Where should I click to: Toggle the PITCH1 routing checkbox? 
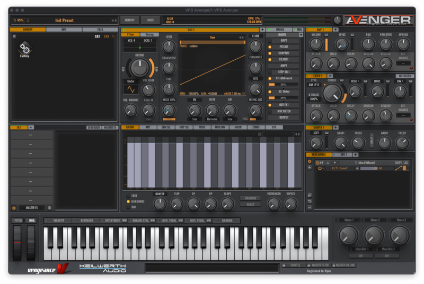(269, 47)
